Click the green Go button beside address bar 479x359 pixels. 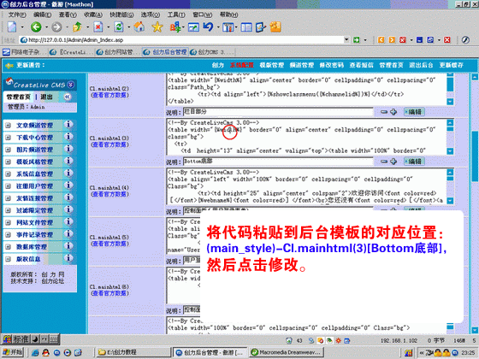click(x=356, y=40)
